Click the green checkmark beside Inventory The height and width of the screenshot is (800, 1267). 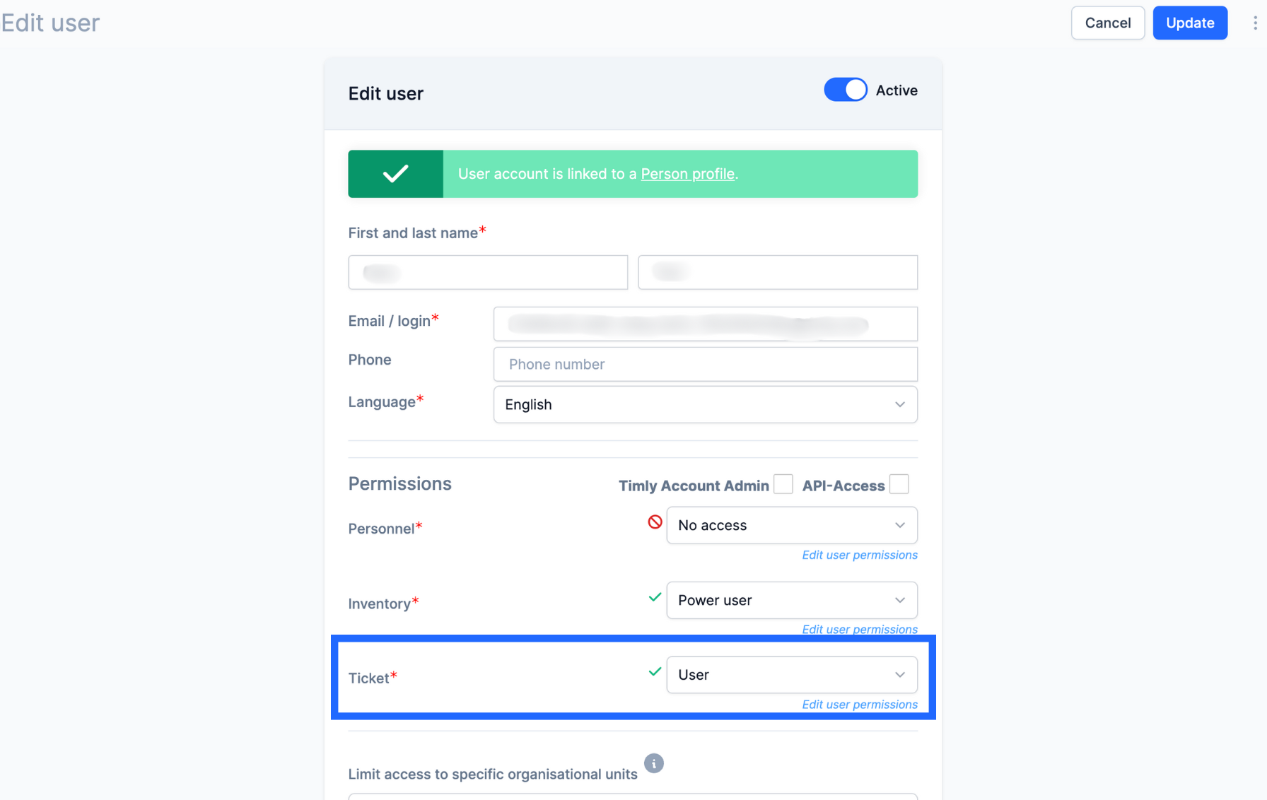click(655, 597)
